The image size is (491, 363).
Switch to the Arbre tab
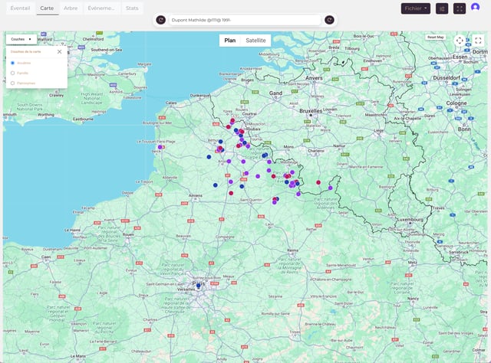(71, 8)
